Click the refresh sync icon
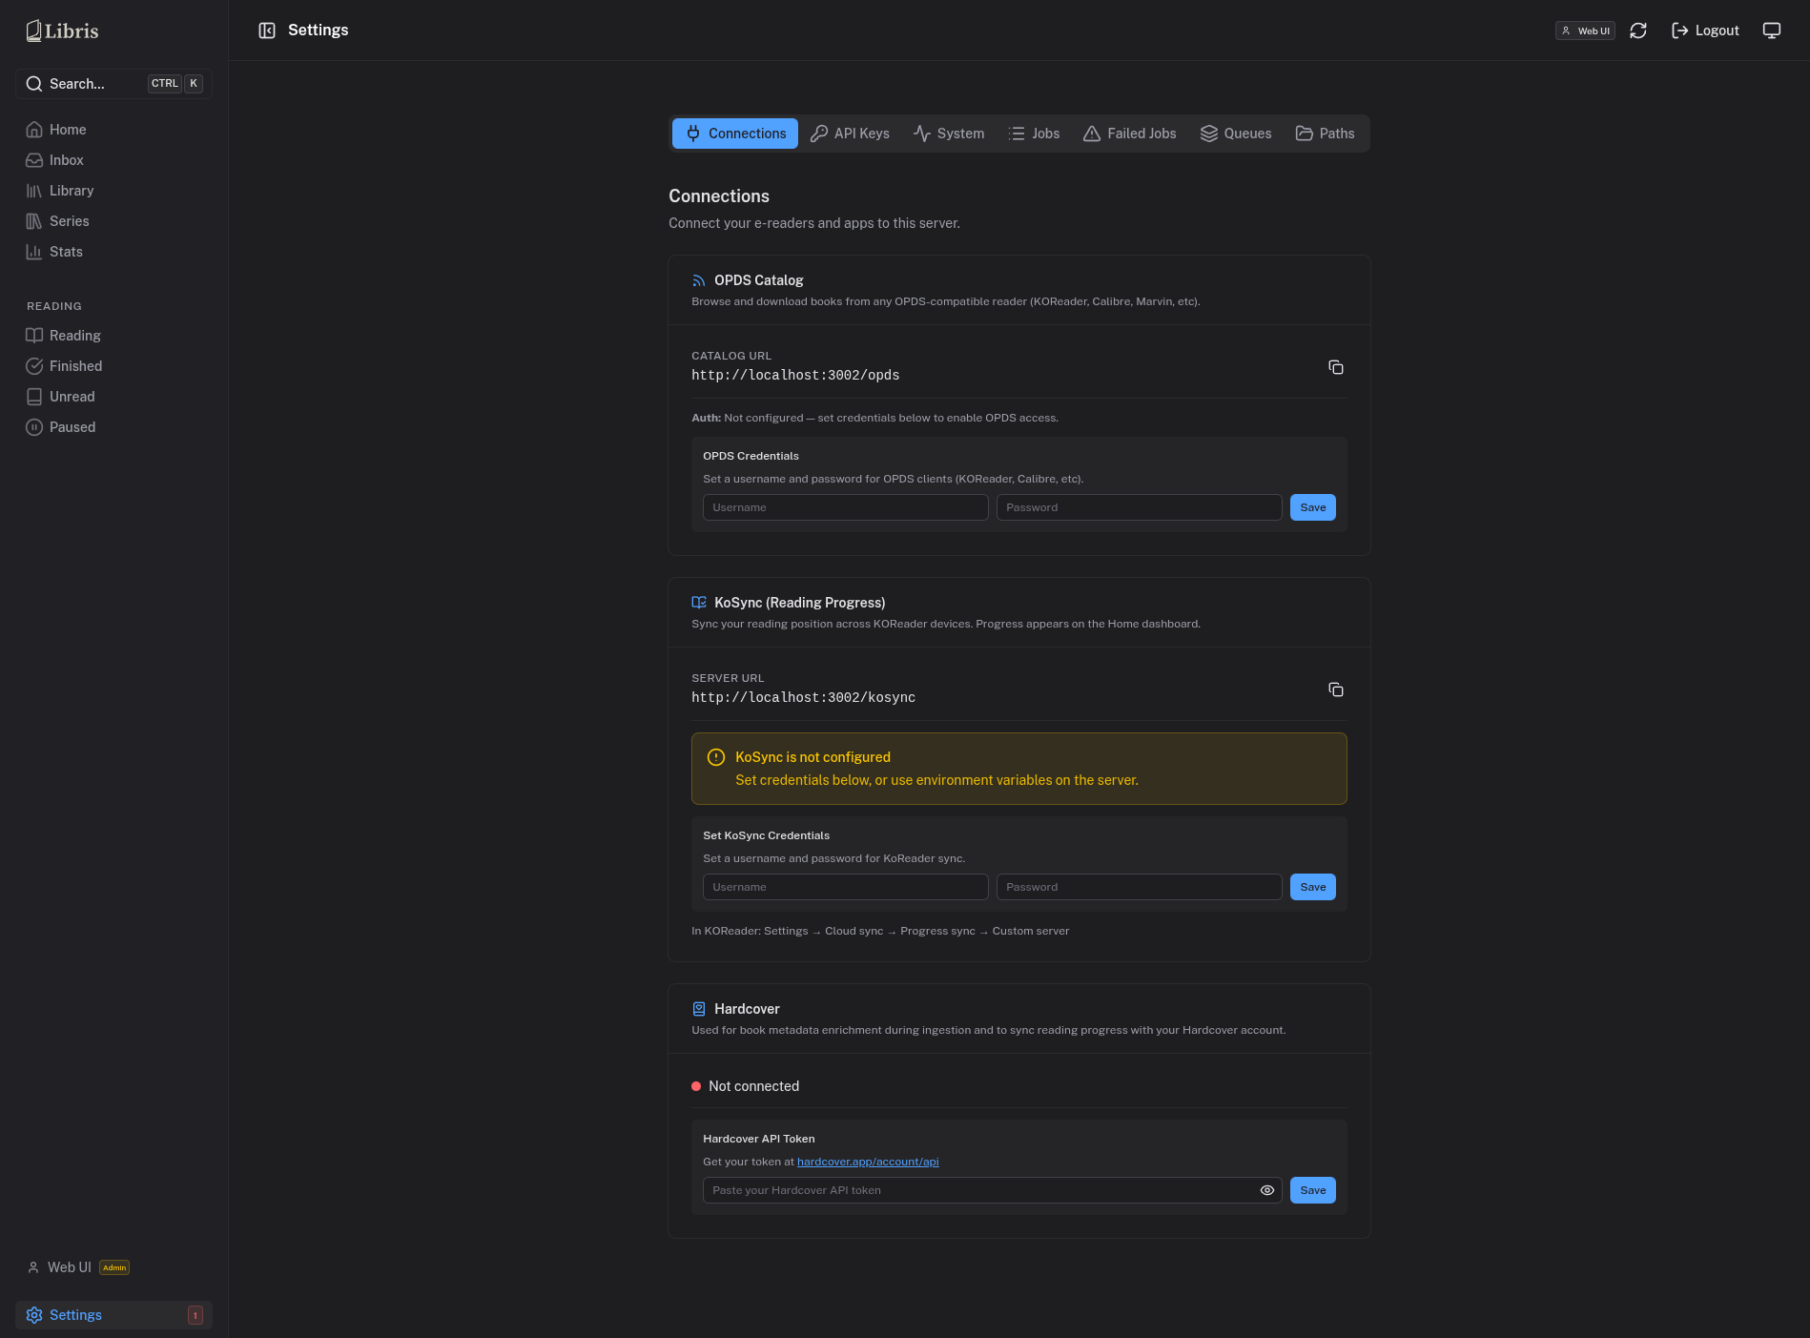1810x1338 pixels. tap(1638, 31)
